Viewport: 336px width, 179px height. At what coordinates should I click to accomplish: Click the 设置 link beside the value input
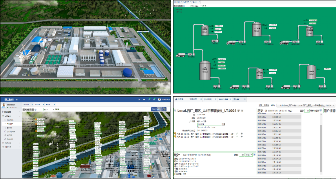223,124
